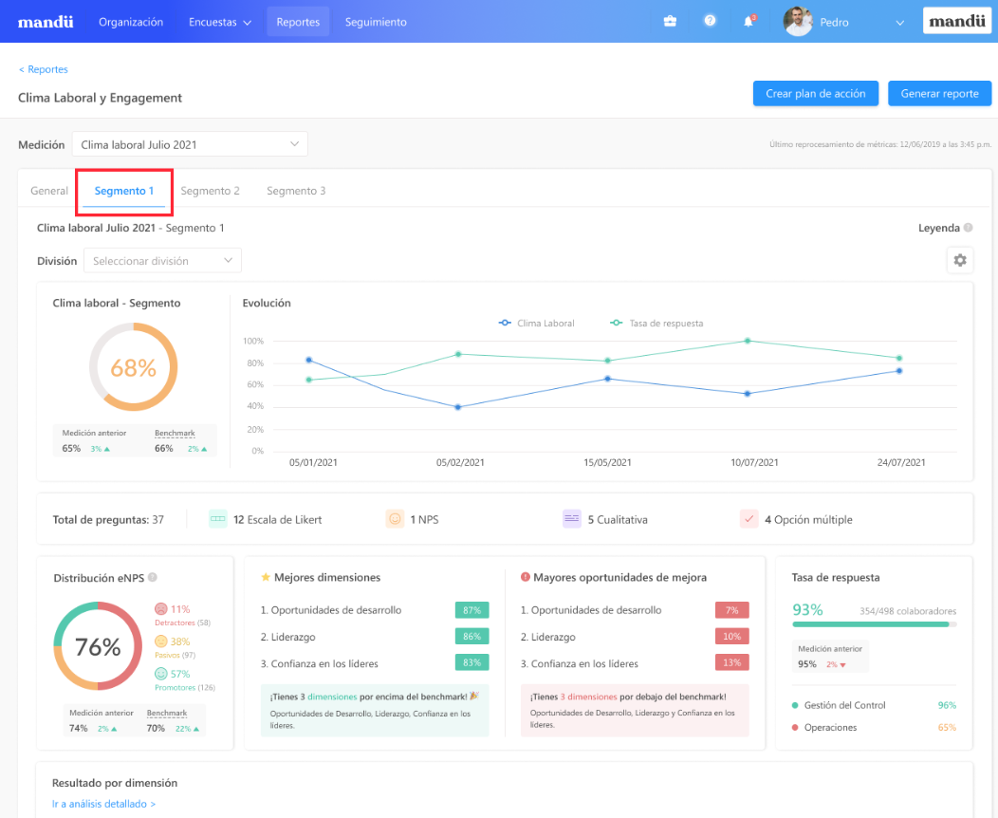Image resolution: width=998 pixels, height=818 pixels.
Task: Open the notifications bell
Action: 748,21
